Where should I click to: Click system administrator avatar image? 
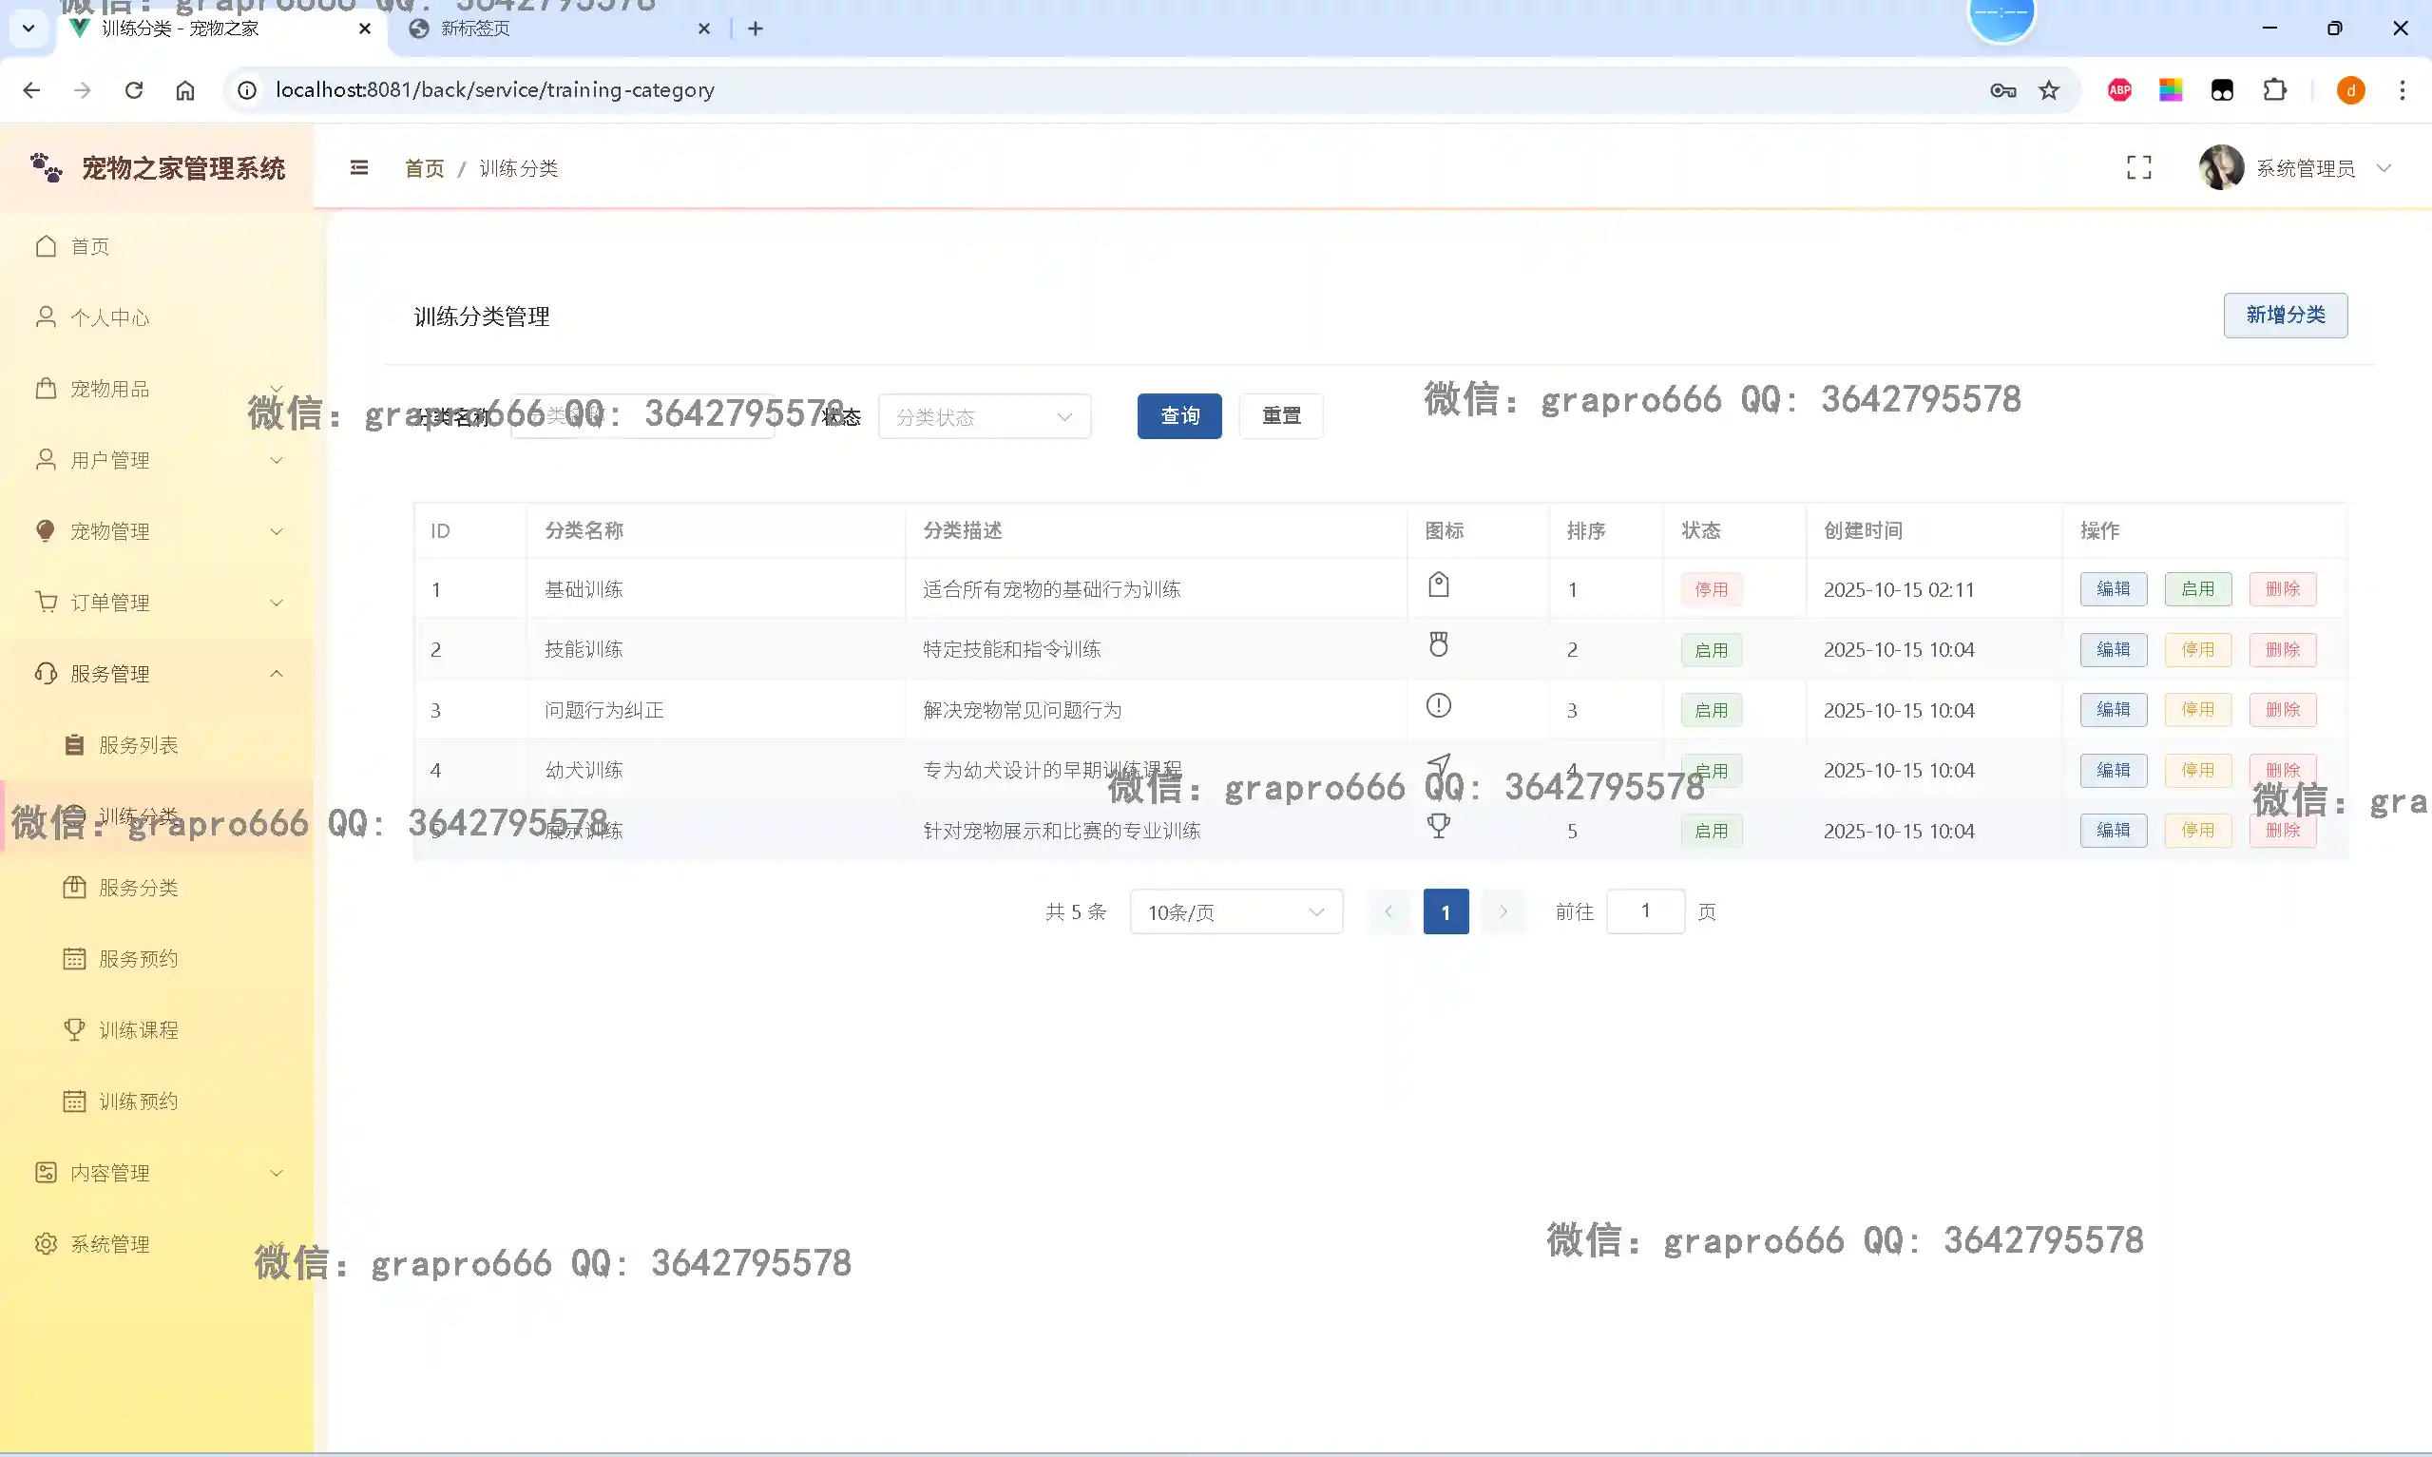point(2221,168)
